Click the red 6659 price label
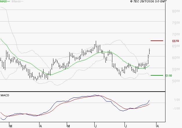The image size is (182, 128). coord(176,41)
